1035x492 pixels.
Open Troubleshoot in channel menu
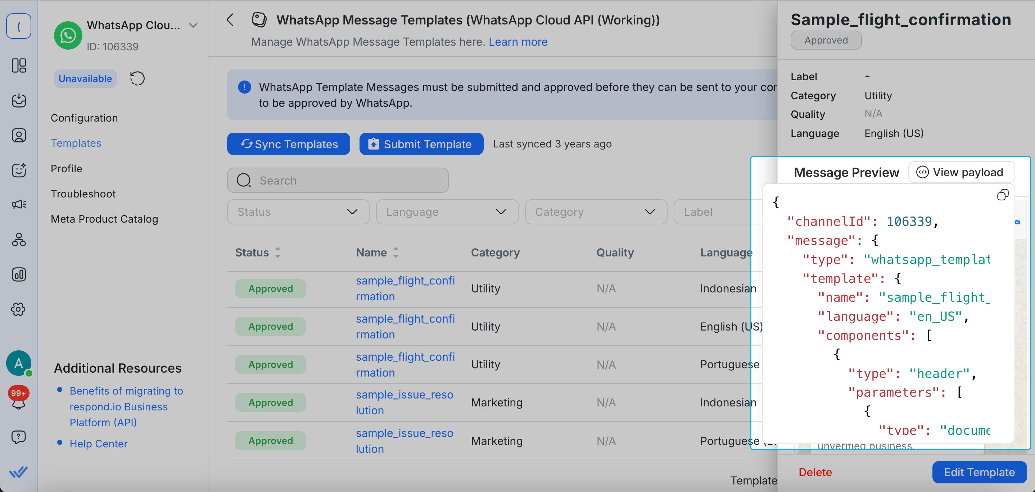(83, 194)
